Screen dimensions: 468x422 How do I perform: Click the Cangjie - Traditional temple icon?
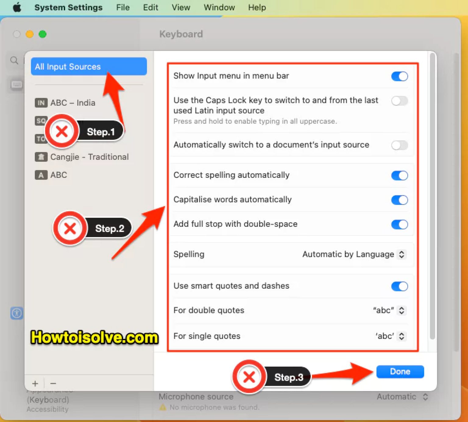(x=41, y=157)
